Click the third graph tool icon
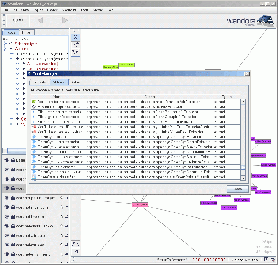This screenshot has width=278, height=265. click(76, 52)
